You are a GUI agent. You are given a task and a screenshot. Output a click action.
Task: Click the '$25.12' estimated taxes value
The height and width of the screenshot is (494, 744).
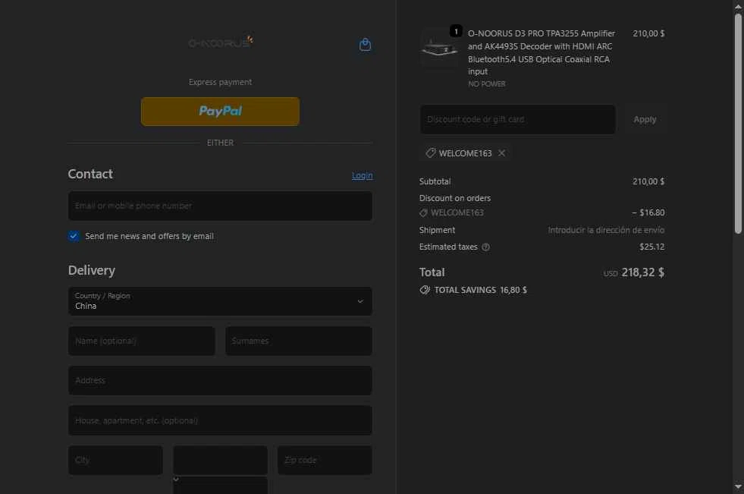[x=652, y=247]
